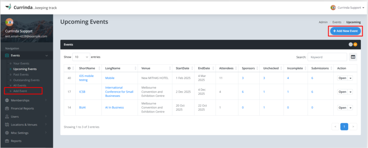Click Open button for iOS mobile testng row
The width and height of the screenshot is (368, 148).
pyautogui.click(x=342, y=78)
